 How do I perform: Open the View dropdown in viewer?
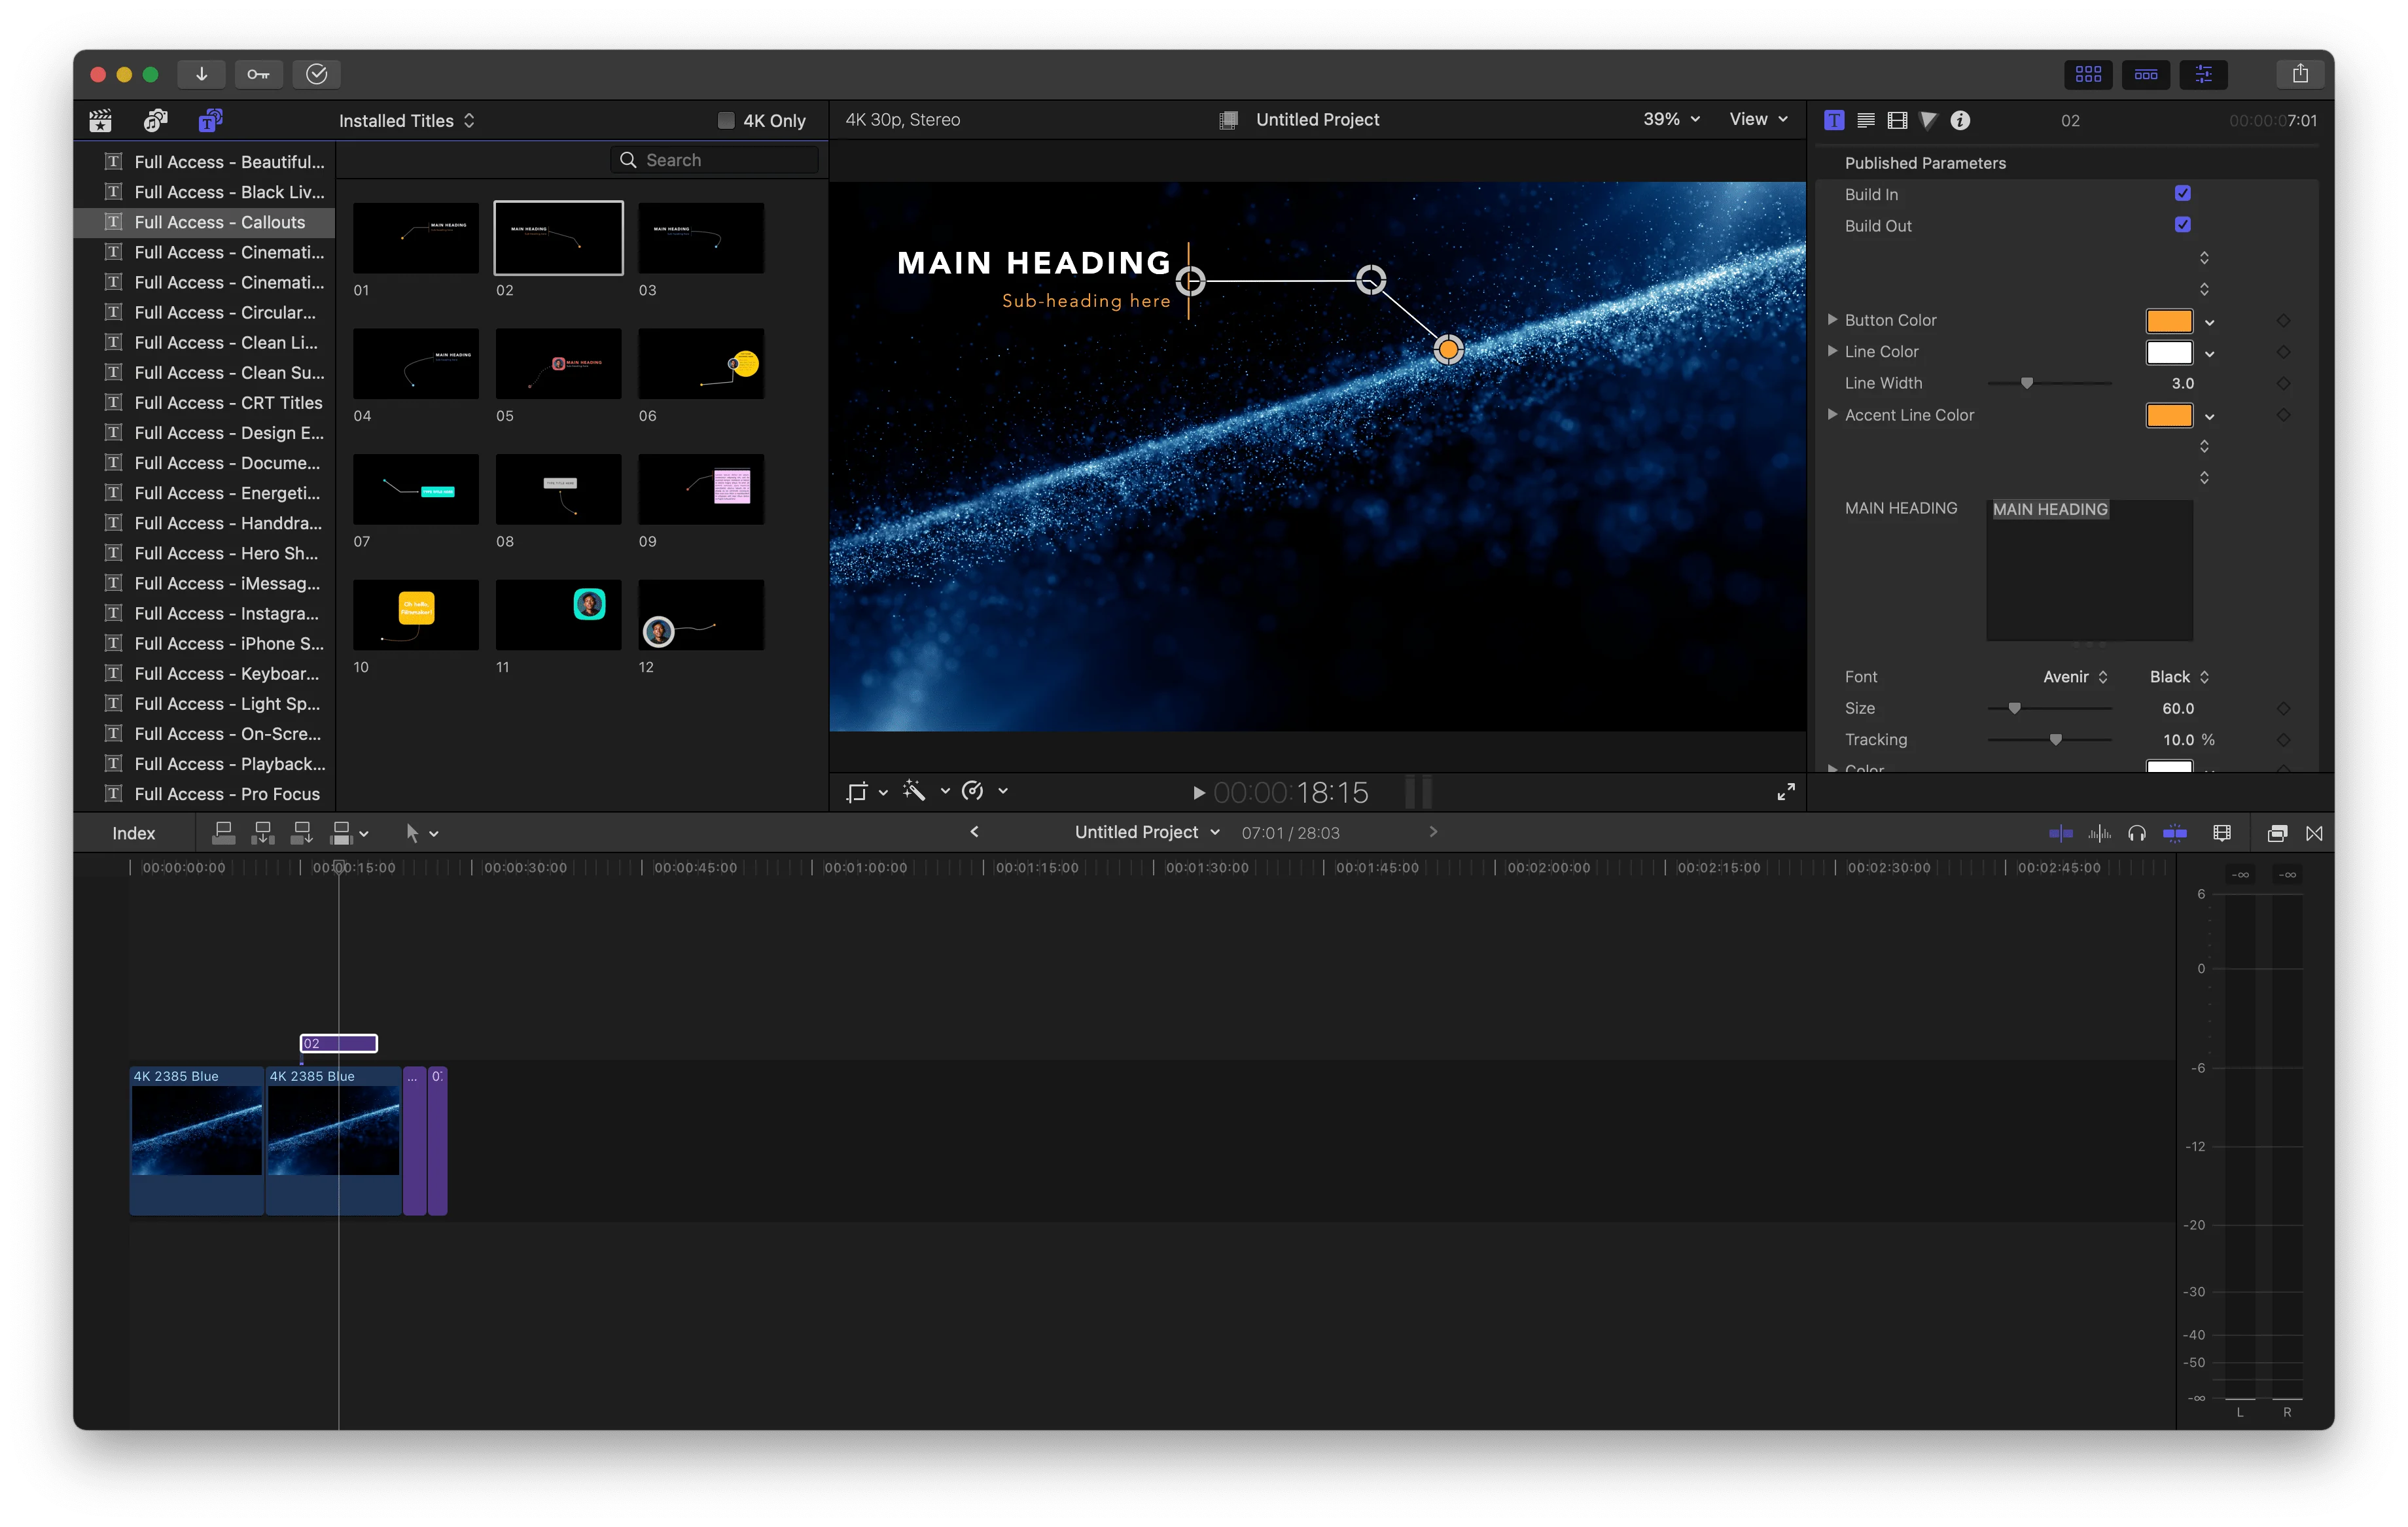pos(1758,119)
